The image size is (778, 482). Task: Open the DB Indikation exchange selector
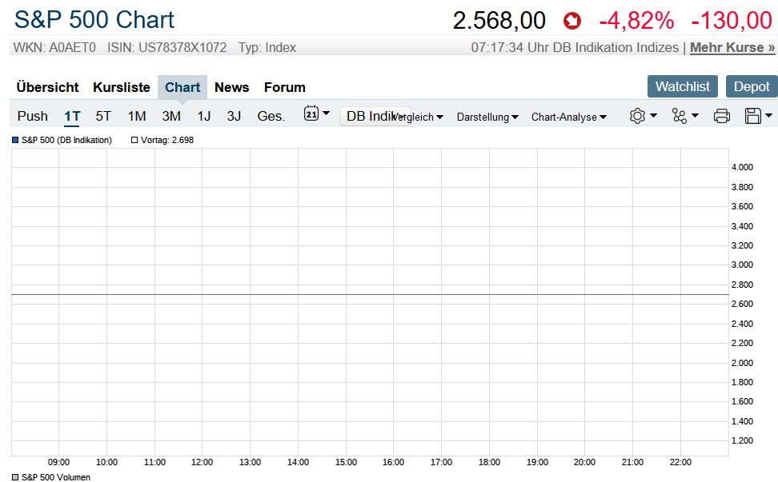(x=375, y=116)
